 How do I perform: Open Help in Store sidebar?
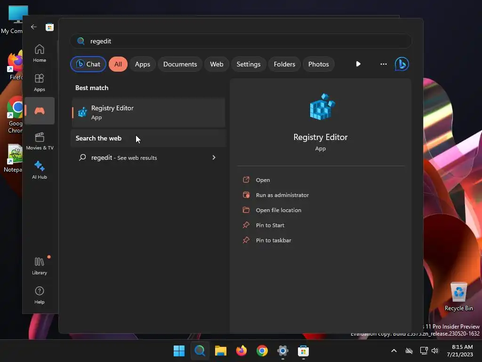[x=40, y=295]
